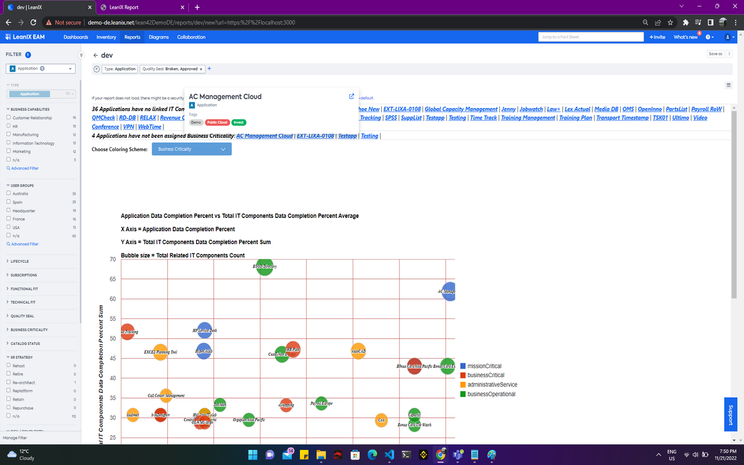Open Visual Studio Code from taskbar
Screen dimensions: 744x465
click(389, 455)
